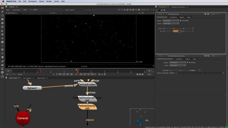228x128 pixels.
Task: Open the sRGB viewer process dropdown
Action: click(x=37, y=10)
